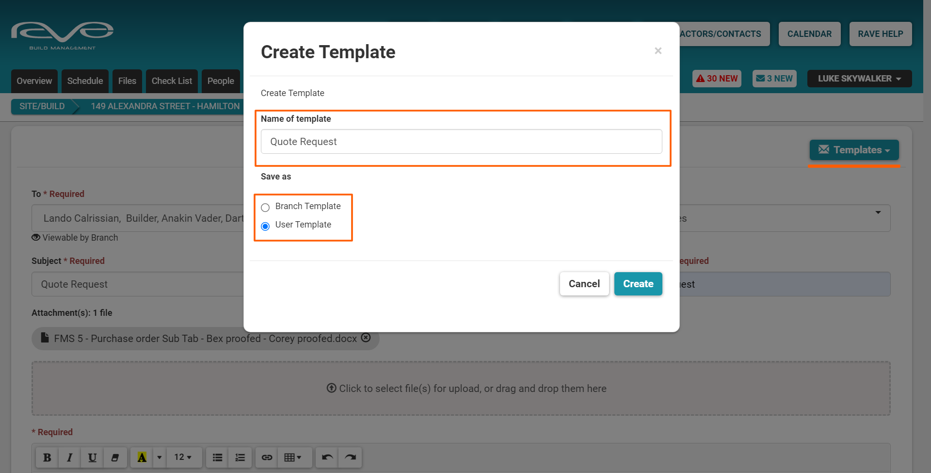Expand the Luke Skywalker user menu

[x=859, y=79]
